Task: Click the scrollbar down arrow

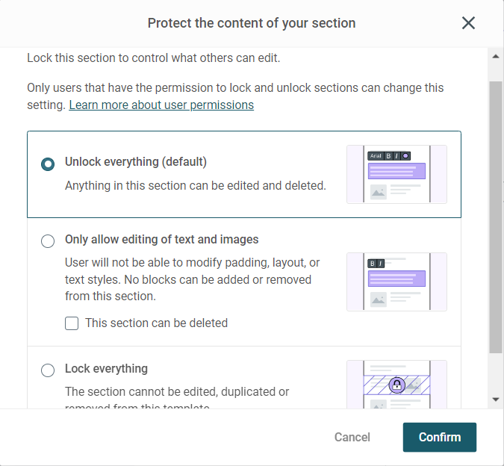Action: click(496, 400)
